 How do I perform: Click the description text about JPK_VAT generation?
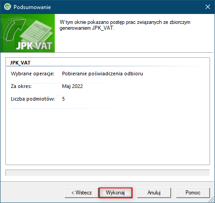click(x=125, y=25)
